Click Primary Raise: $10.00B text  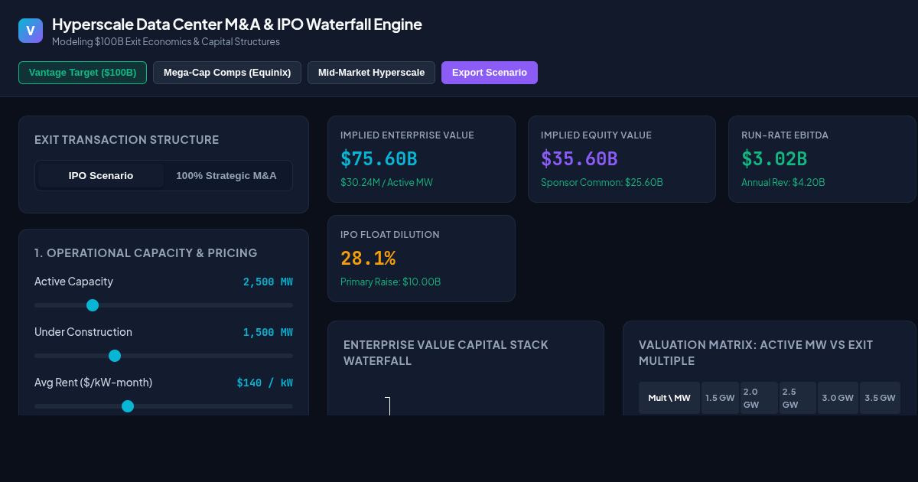point(390,282)
